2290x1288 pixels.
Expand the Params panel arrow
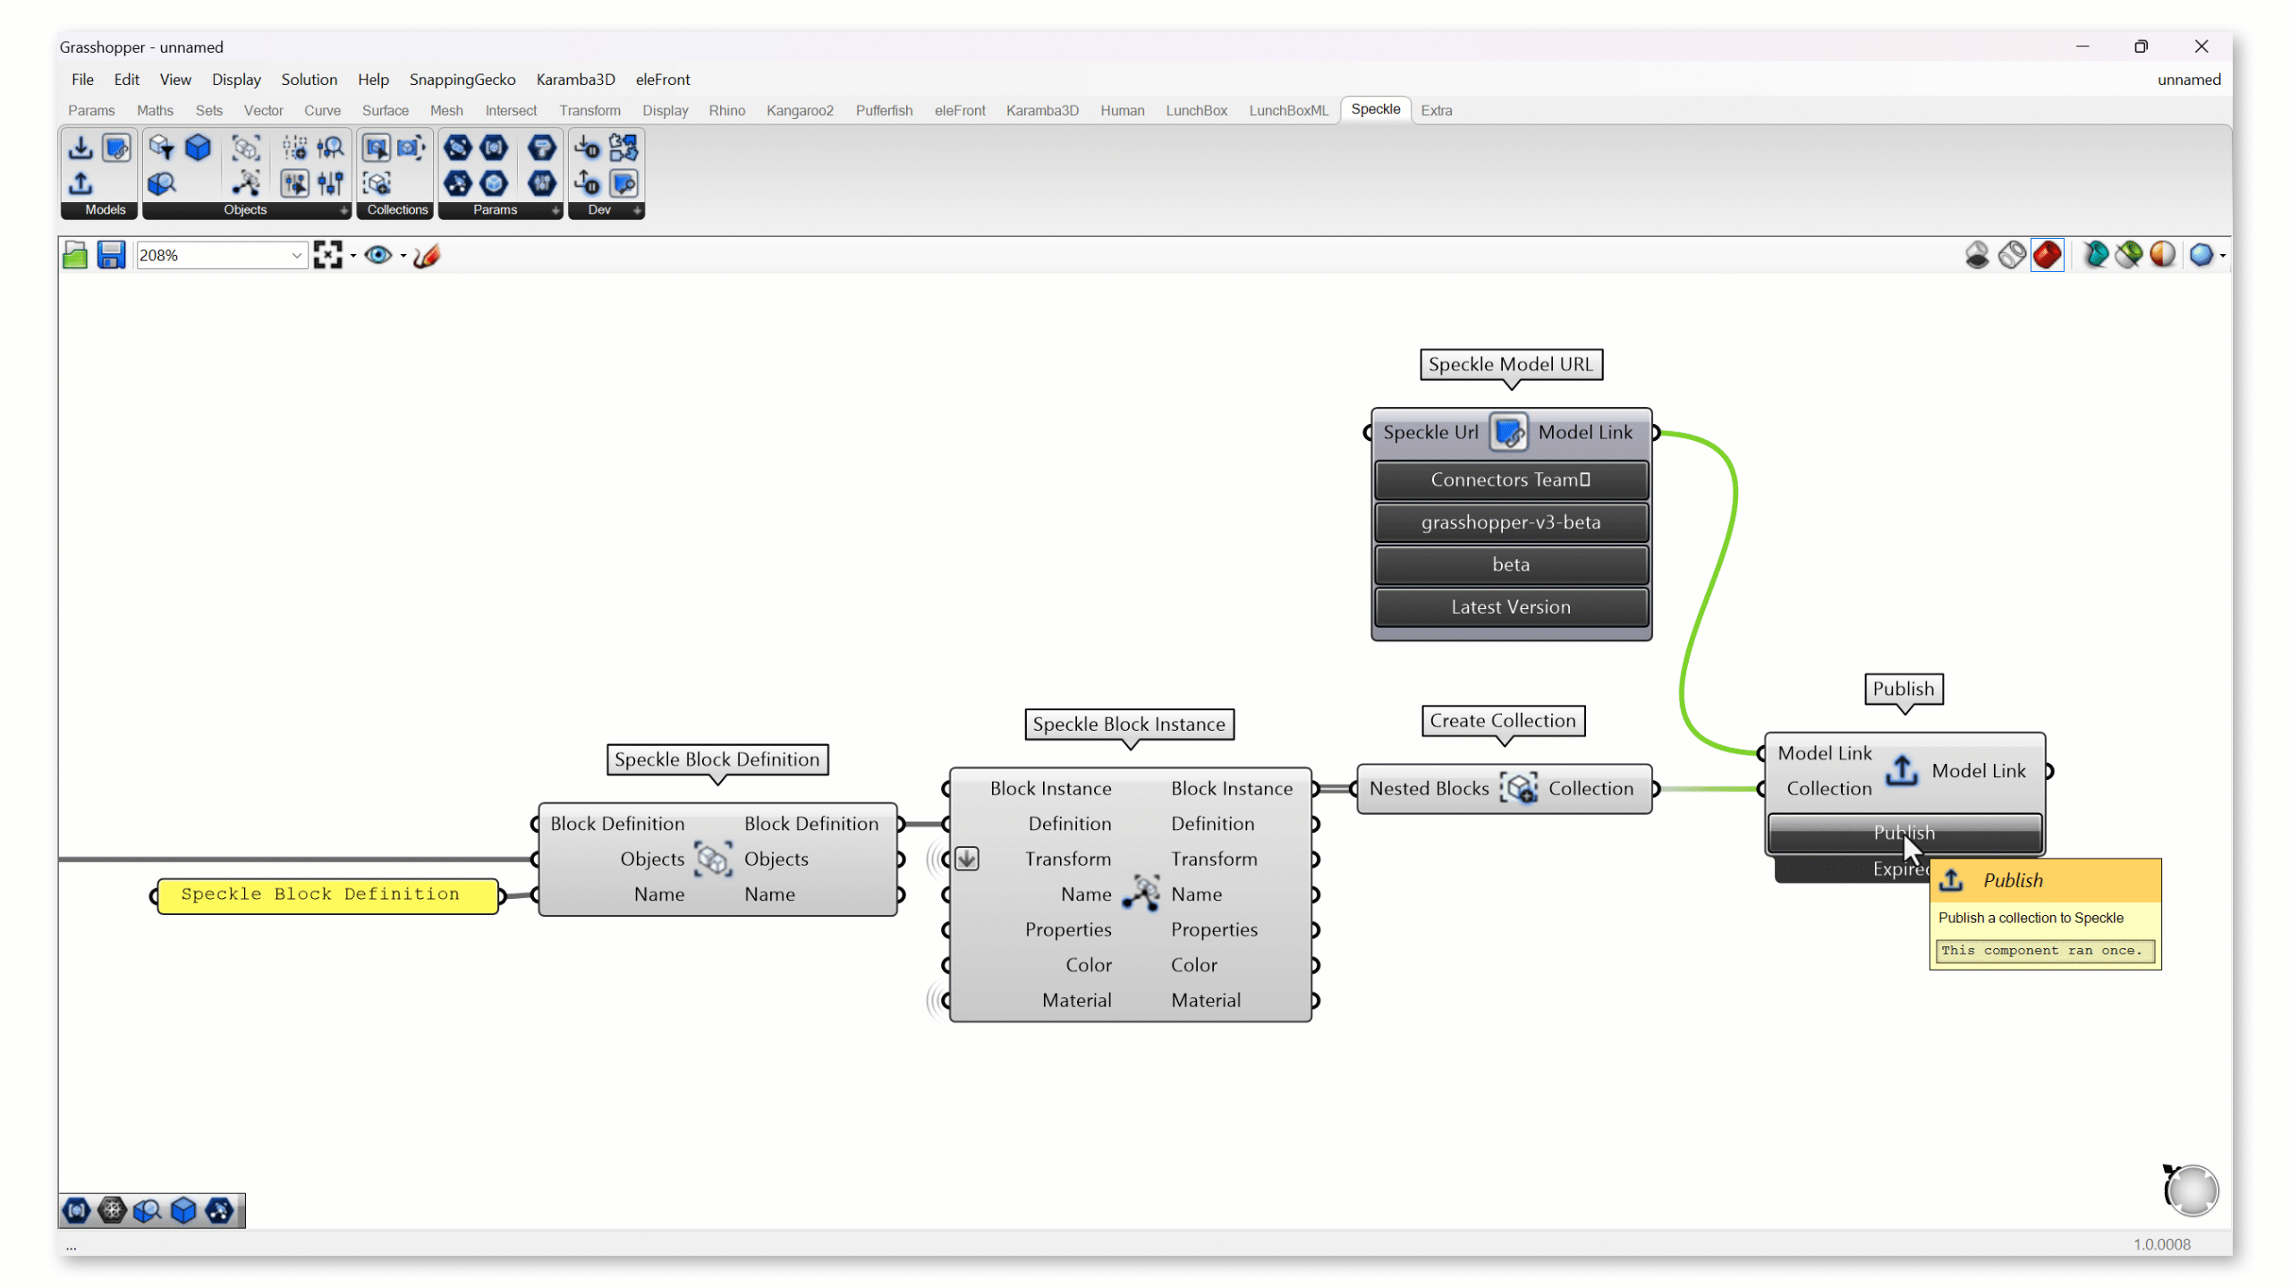click(556, 210)
